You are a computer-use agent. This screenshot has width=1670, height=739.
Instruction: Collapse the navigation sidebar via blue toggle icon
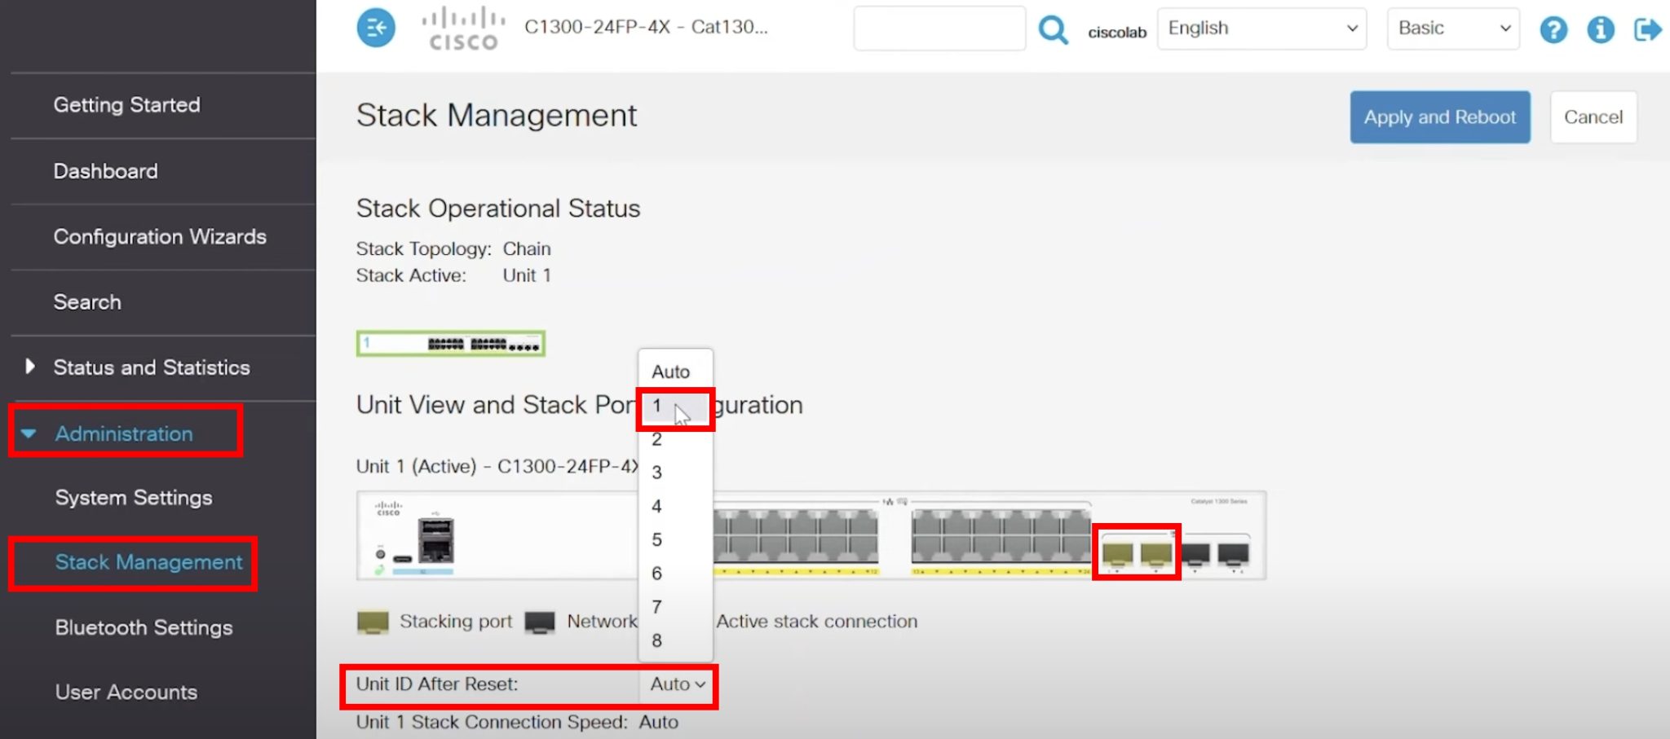click(375, 27)
